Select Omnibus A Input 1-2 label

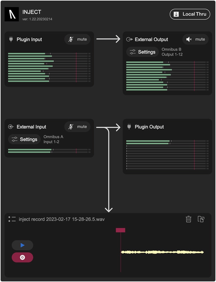(53, 139)
